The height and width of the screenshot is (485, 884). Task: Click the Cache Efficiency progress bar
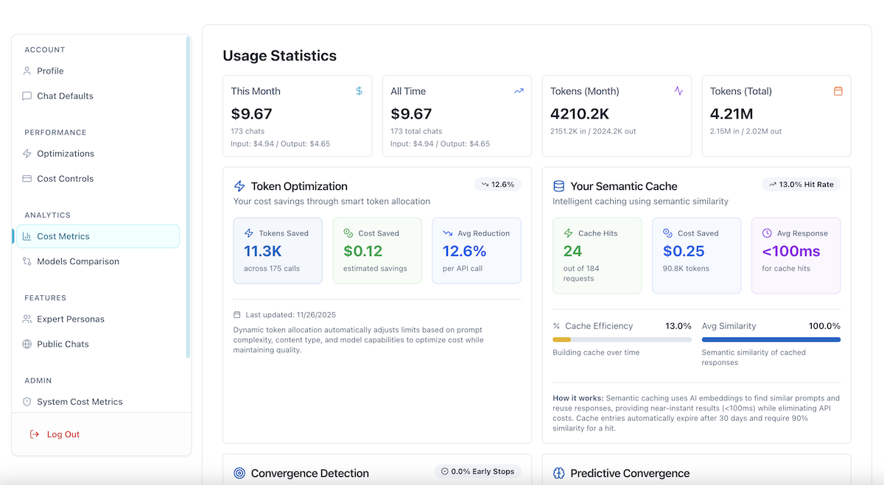pyautogui.click(x=622, y=339)
